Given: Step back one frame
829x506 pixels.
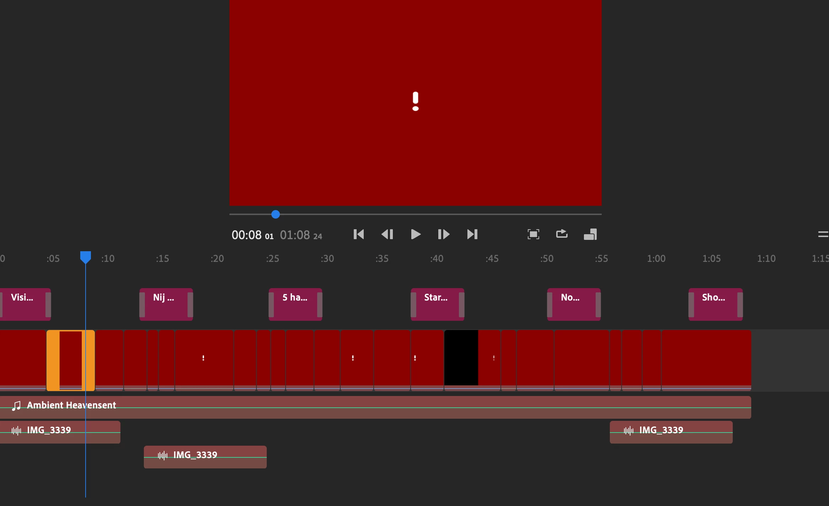Looking at the screenshot, I should 387,234.
